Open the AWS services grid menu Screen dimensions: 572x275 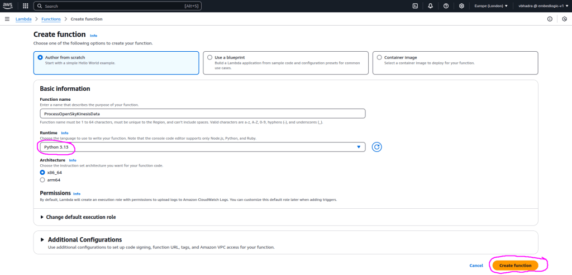(x=26, y=6)
